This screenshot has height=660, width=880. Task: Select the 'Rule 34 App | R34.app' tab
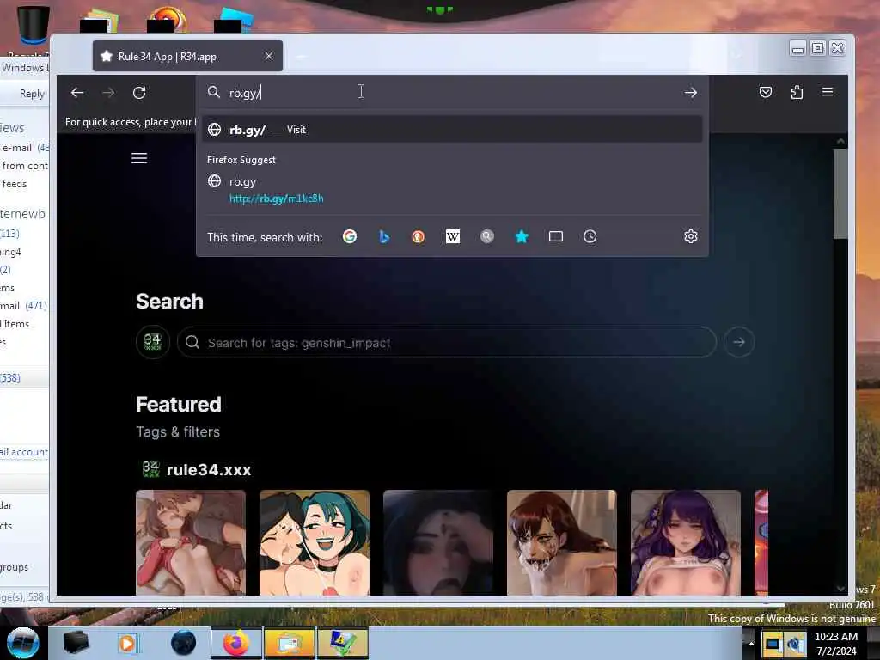(x=187, y=56)
